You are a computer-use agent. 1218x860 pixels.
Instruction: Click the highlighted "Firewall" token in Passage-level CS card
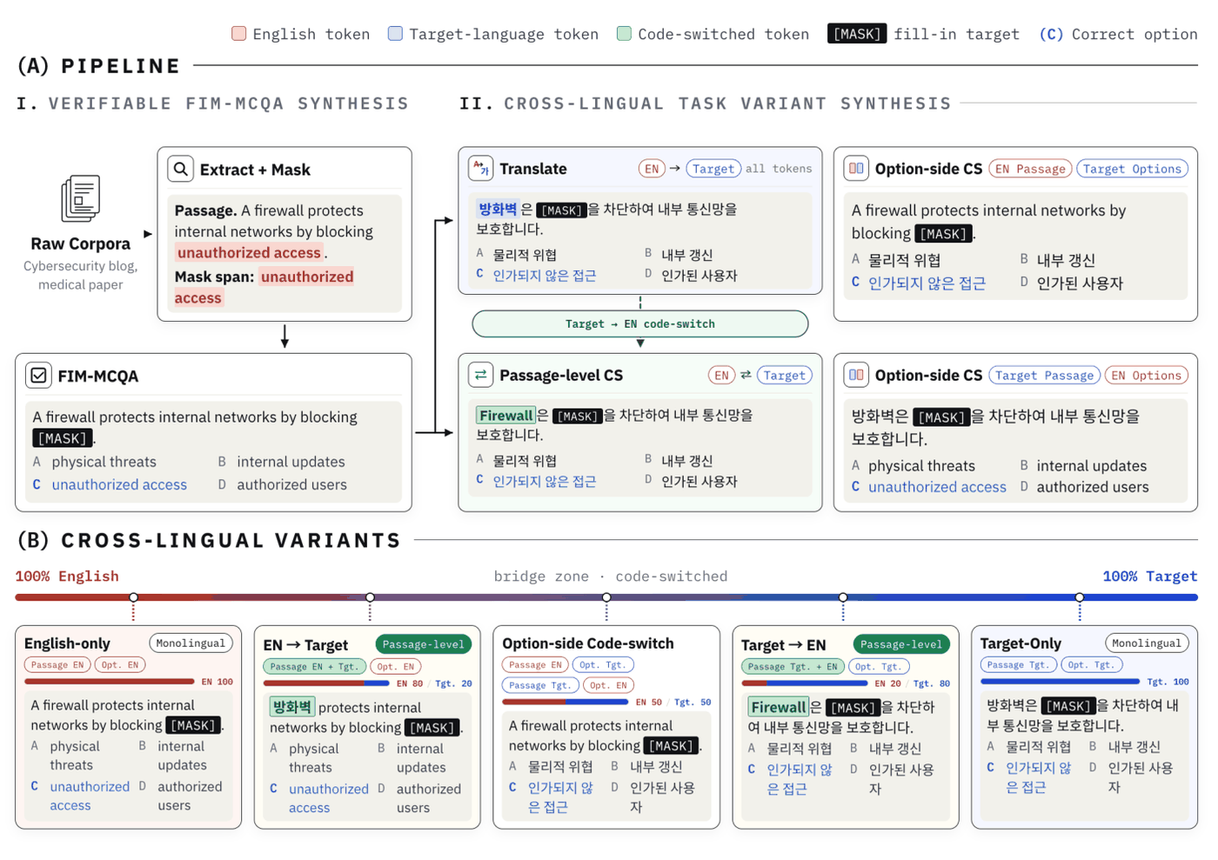(505, 416)
